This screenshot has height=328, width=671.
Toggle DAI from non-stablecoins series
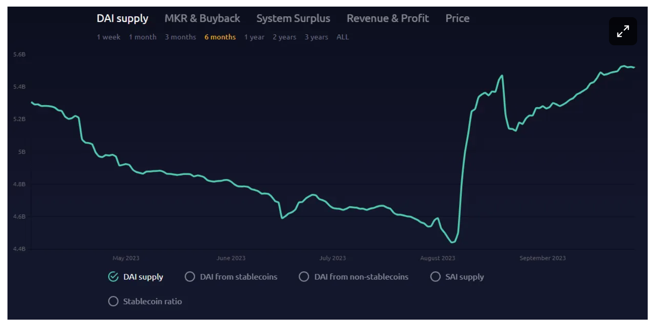[304, 277]
